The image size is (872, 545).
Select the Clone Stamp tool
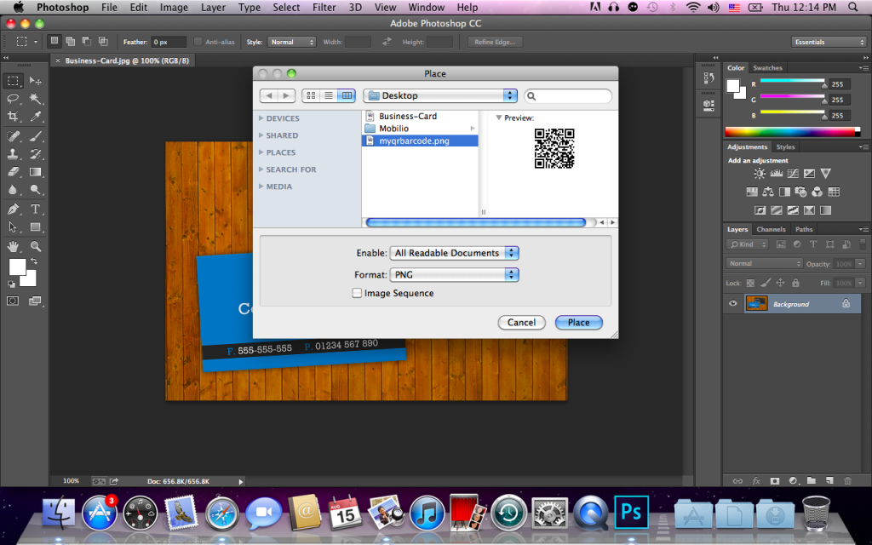14,154
